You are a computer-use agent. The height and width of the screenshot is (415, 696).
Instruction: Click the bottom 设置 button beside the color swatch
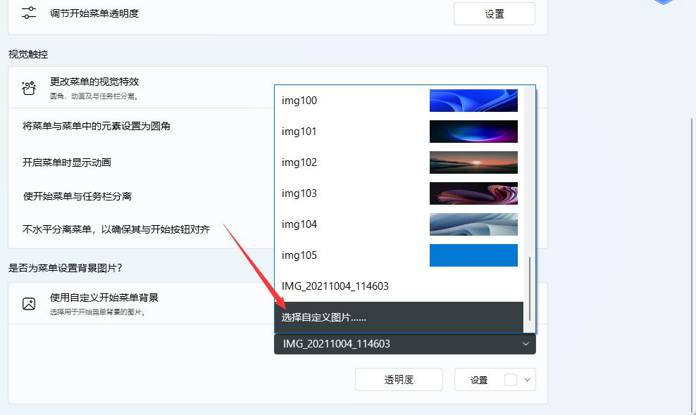479,380
